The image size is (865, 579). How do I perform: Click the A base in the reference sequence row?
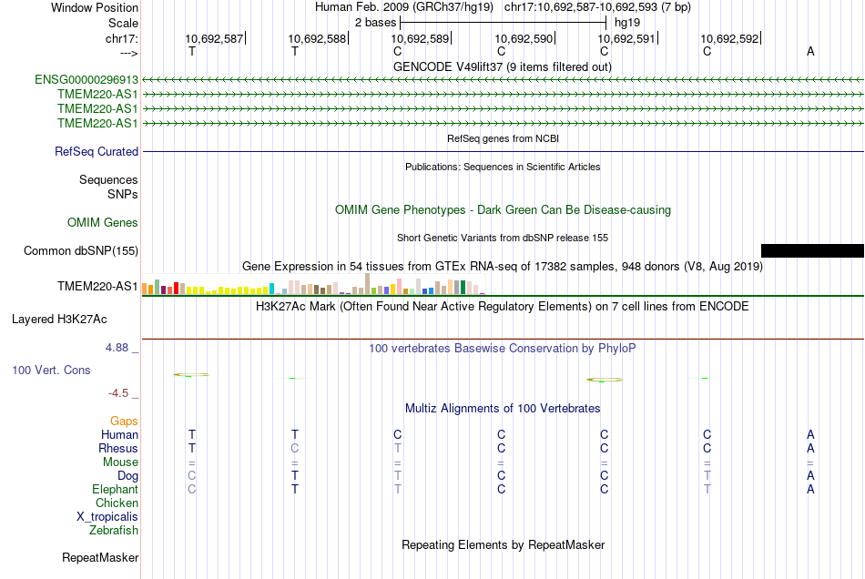pyautogui.click(x=810, y=51)
